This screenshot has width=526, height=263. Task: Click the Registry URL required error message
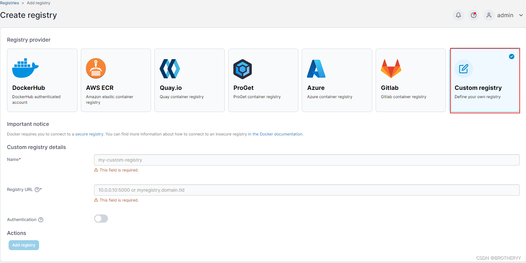116,200
